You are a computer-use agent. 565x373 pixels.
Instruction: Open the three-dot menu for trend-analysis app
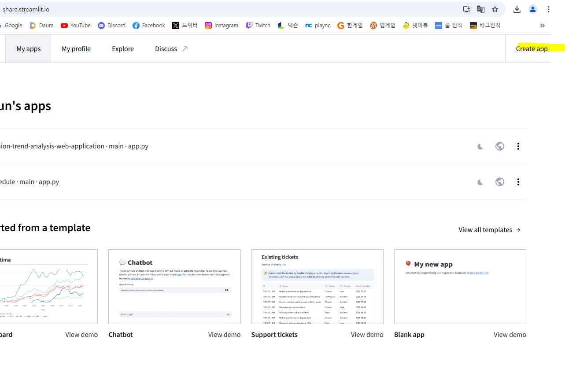(x=518, y=146)
